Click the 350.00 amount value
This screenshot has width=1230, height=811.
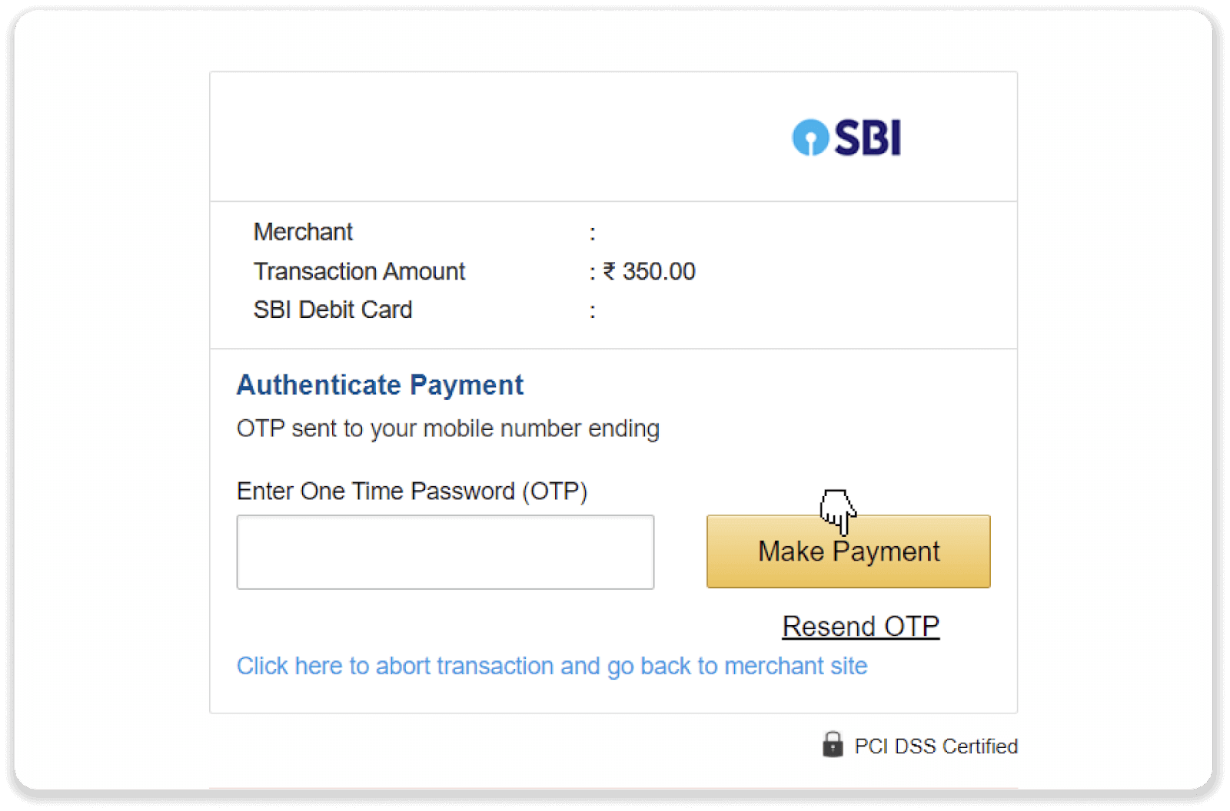coord(659,271)
